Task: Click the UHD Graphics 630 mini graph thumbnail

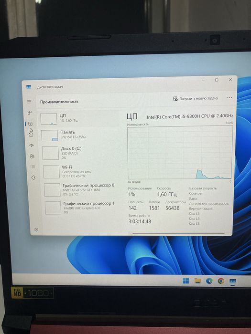Action: point(53,208)
